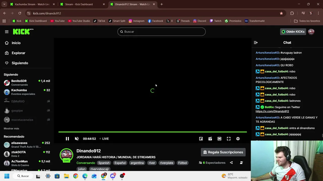The height and width of the screenshot is (181, 323).
Task: Collapse the chat panel
Action: [256, 43]
